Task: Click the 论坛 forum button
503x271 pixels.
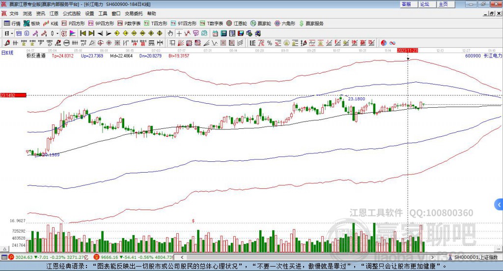Action: point(425,4)
